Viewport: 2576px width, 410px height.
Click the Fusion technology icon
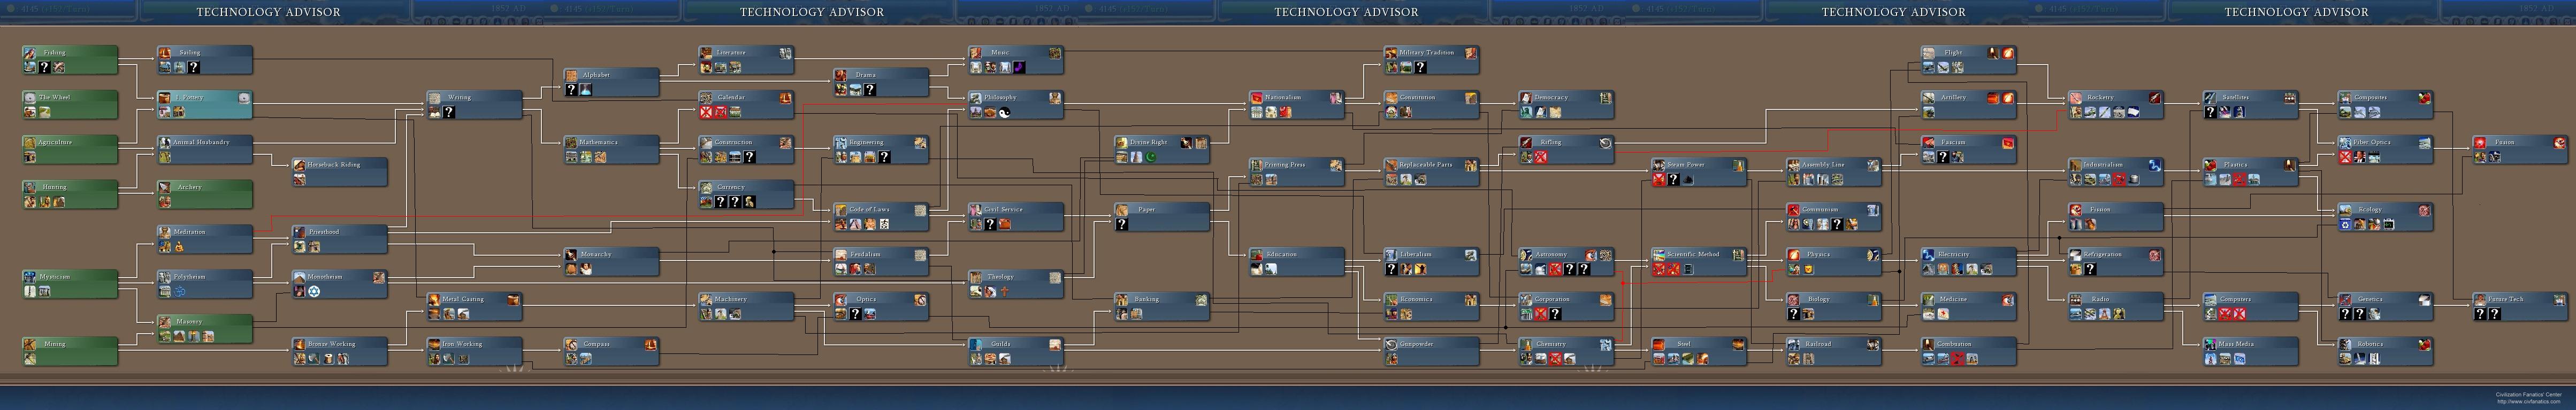pyautogui.click(x=2481, y=143)
